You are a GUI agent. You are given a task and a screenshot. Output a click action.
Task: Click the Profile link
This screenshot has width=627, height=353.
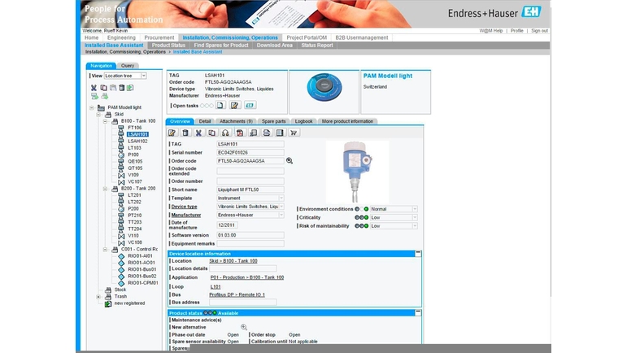pos(516,31)
